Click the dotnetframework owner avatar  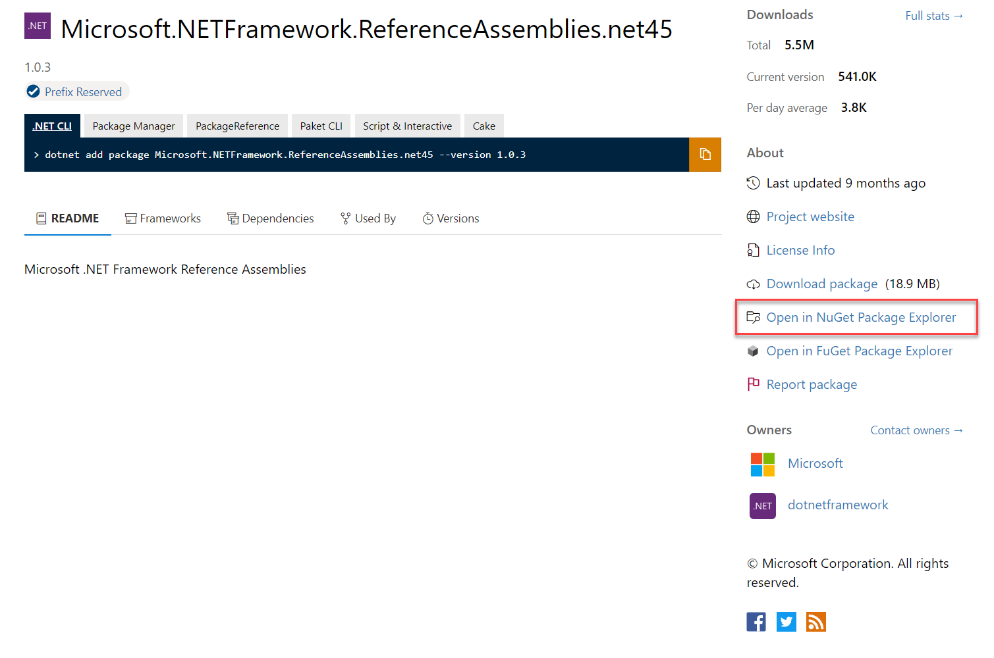(x=763, y=506)
